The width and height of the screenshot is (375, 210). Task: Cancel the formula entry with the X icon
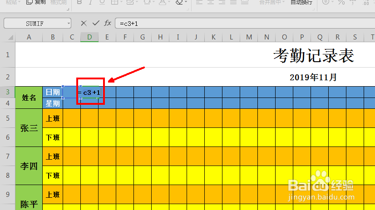click(84, 23)
